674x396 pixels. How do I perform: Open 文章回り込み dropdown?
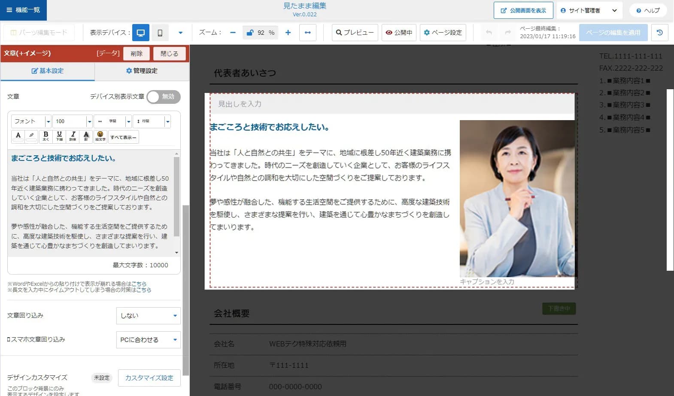click(148, 315)
